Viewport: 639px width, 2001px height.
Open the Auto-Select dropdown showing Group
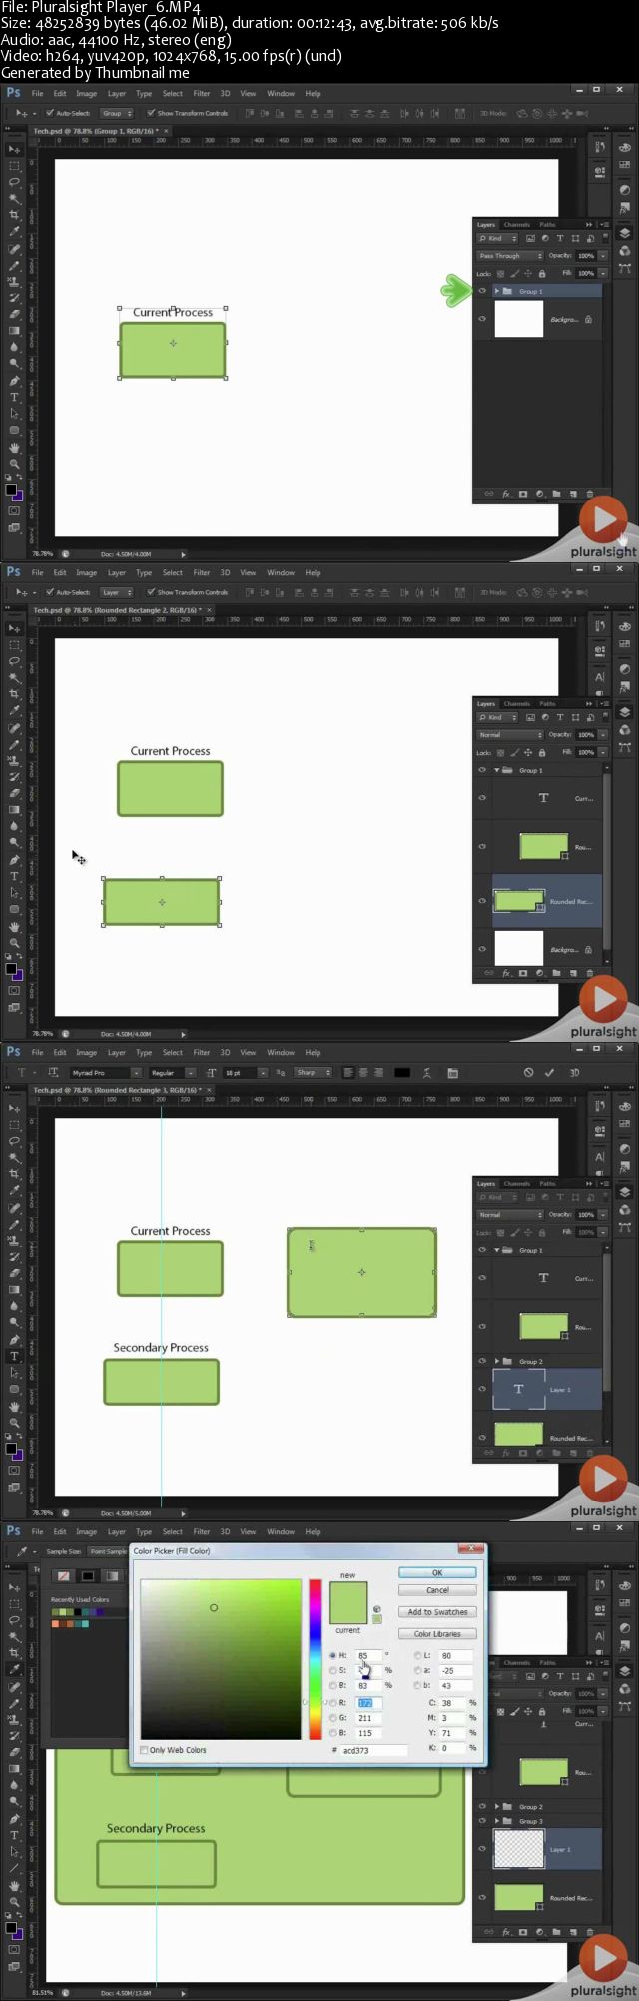[117, 113]
